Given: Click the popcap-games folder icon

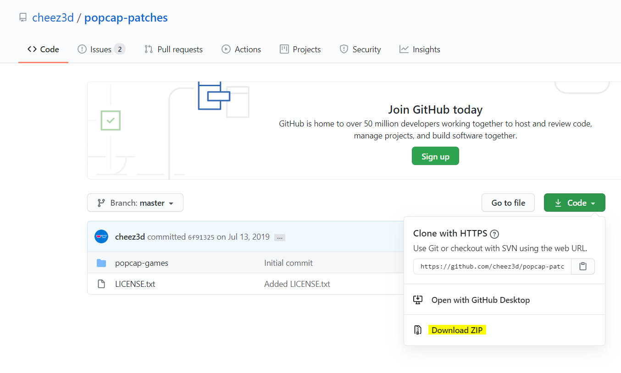Looking at the screenshot, I should 101,263.
